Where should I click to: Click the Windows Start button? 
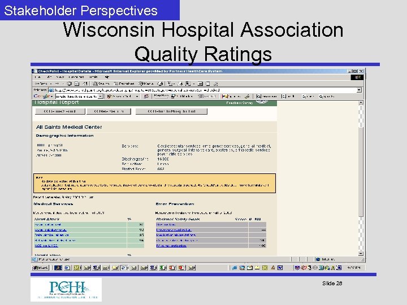(x=40, y=268)
